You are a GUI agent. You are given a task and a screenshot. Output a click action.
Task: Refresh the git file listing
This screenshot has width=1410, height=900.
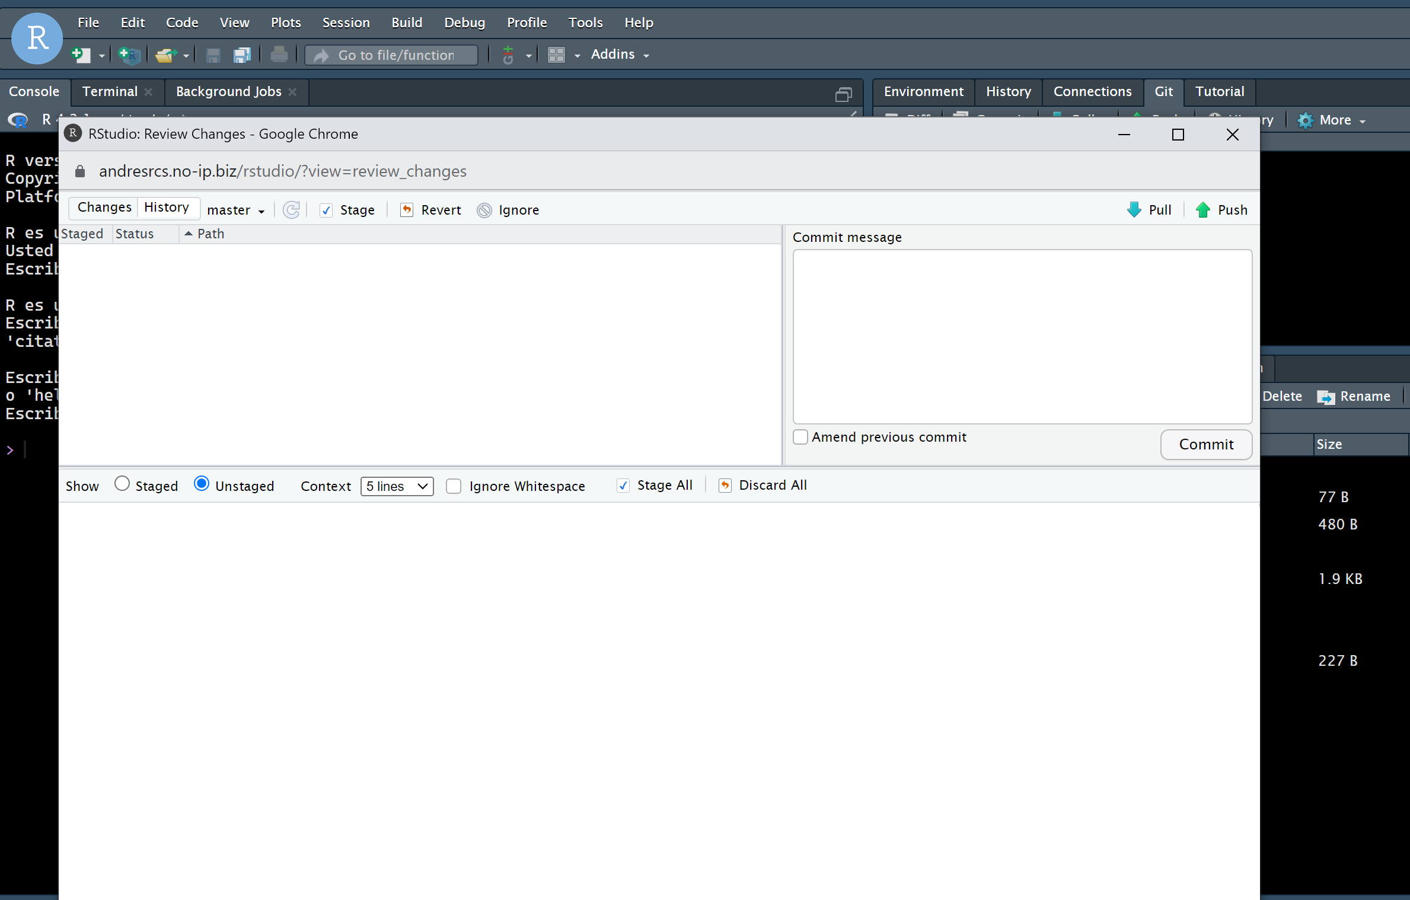(x=291, y=210)
